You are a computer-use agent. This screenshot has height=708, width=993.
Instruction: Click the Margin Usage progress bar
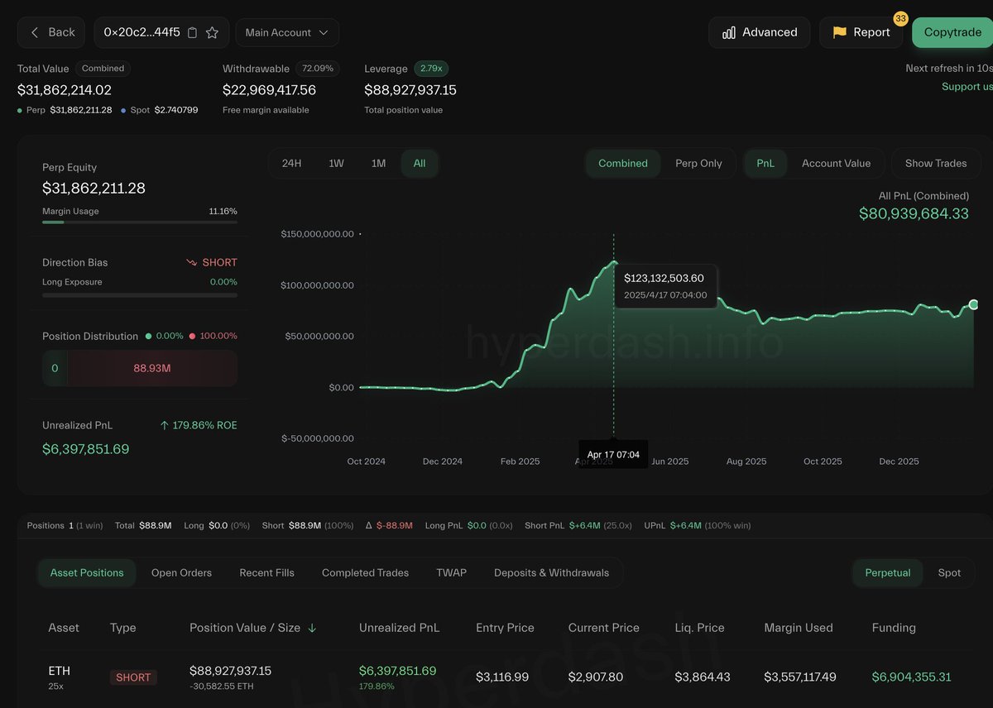click(139, 222)
